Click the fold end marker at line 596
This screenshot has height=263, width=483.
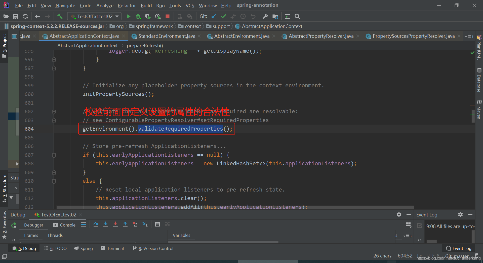point(54,59)
